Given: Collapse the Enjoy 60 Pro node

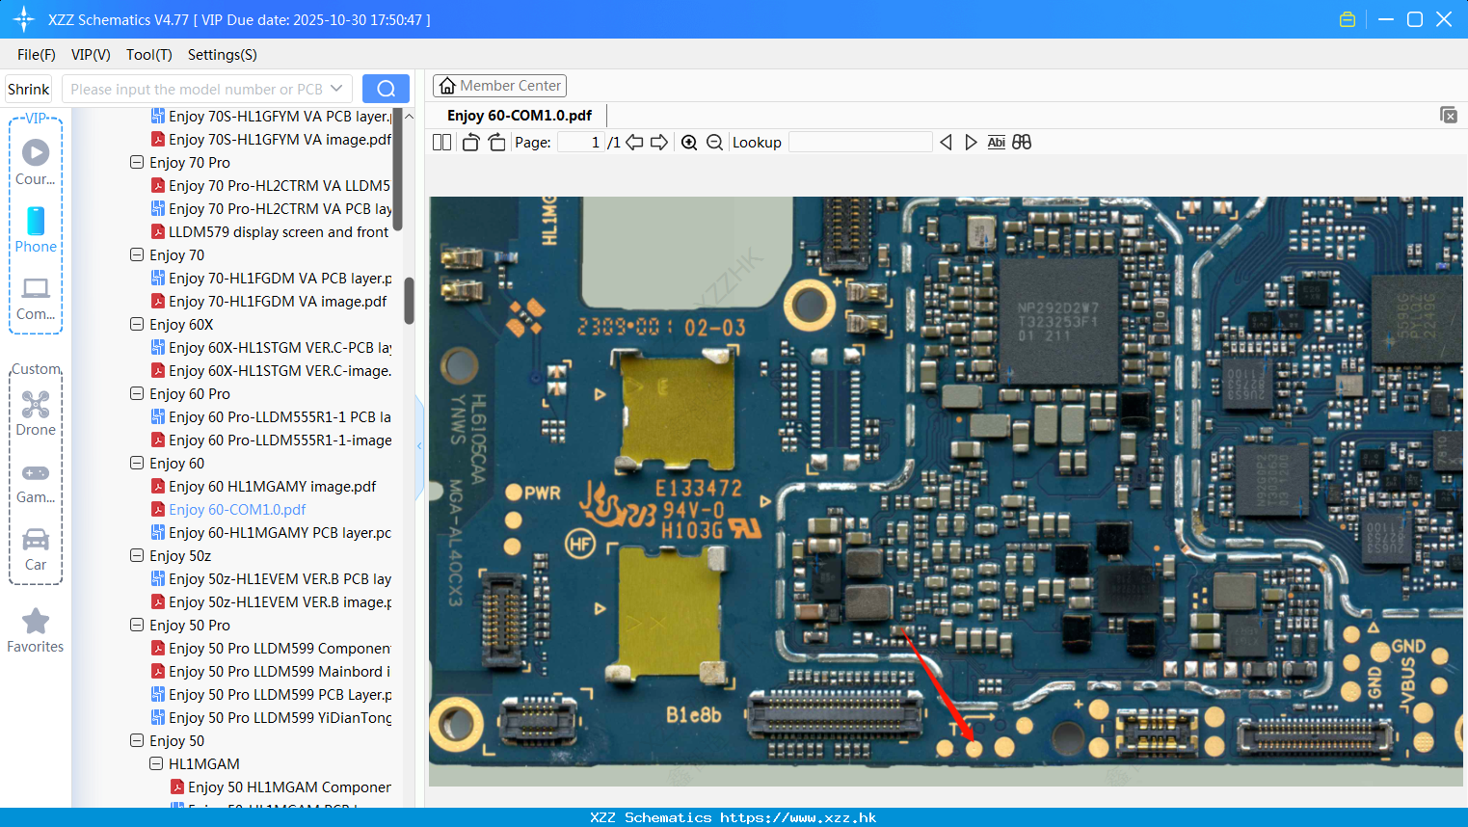Looking at the screenshot, I should tap(137, 394).
